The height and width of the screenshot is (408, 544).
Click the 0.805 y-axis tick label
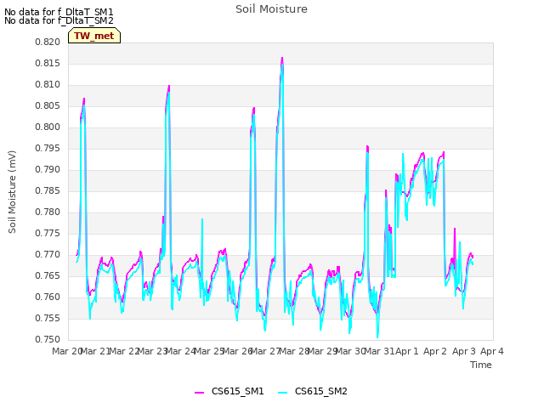(x=48, y=105)
